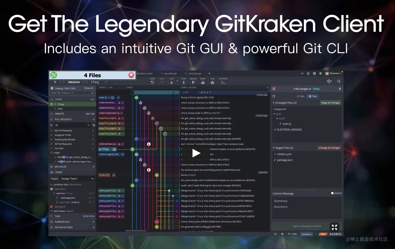Open the Terminal toolbar icon

223,82
